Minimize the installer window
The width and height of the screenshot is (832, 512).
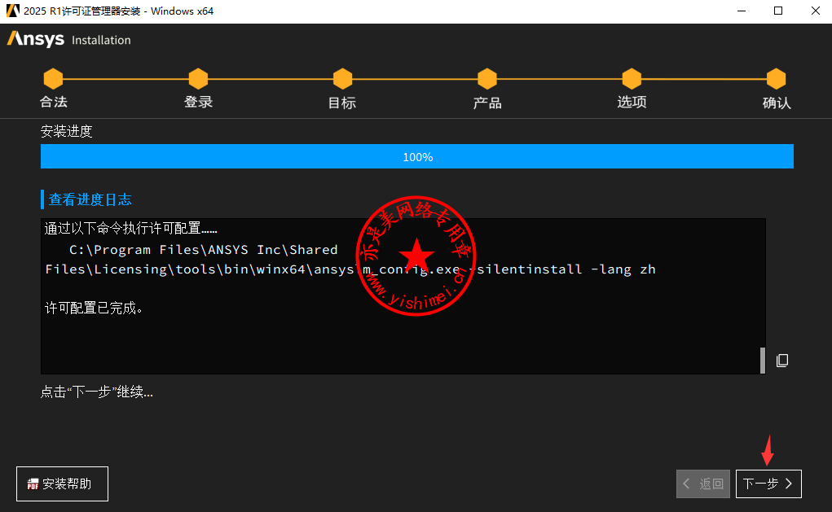point(742,11)
